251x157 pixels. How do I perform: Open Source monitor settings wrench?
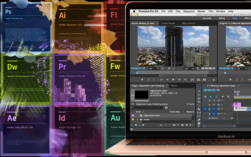(198, 68)
